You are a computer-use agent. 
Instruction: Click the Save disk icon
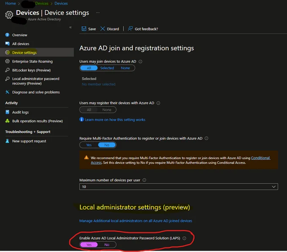coord(83,29)
